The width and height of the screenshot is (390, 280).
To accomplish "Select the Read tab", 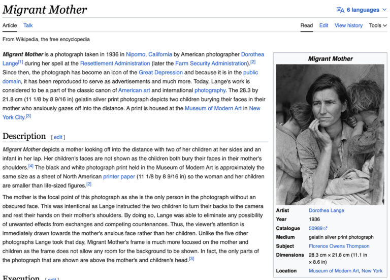I will [306, 25].
